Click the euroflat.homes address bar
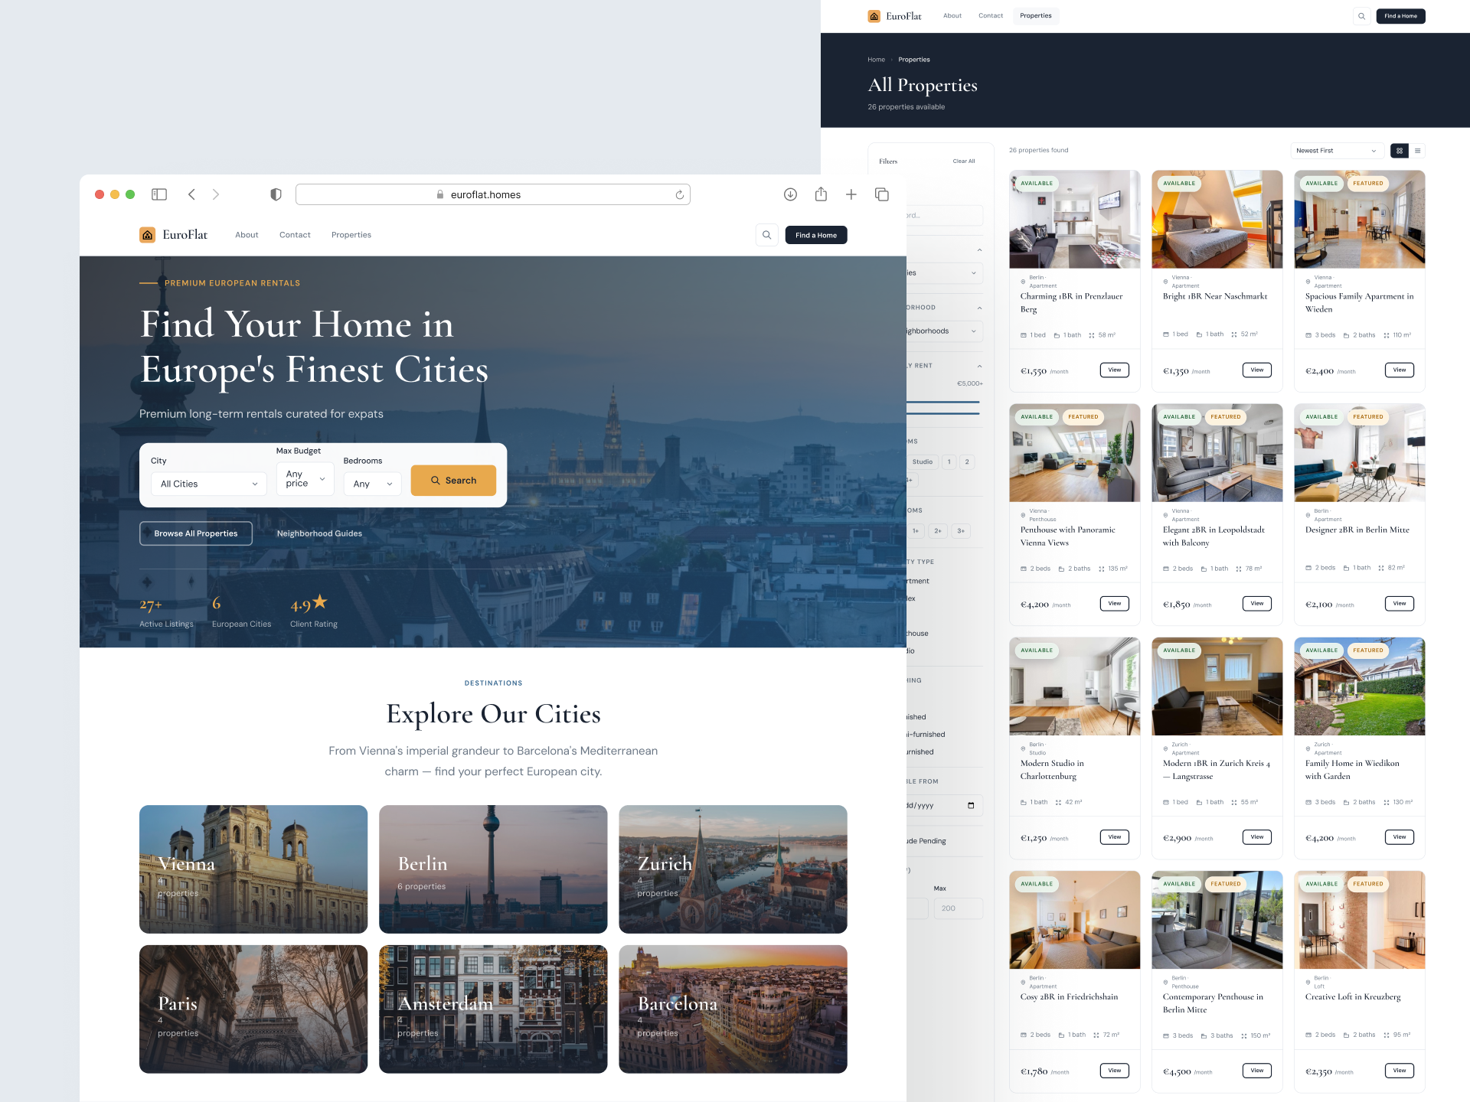 [x=493, y=194]
